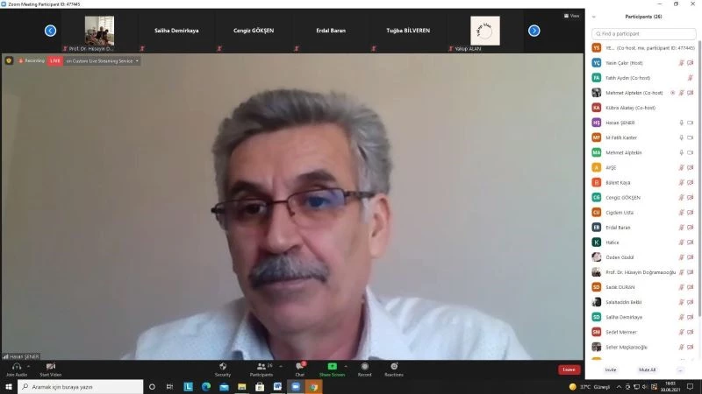Click the Record icon in the toolbar
This screenshot has height=394, width=702.
click(364, 365)
